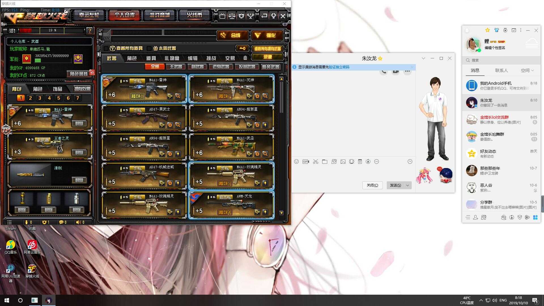This screenshot has width=544, height=306.
Task: Click the add friend icon in QQ panel
Action: [x=476, y=217]
